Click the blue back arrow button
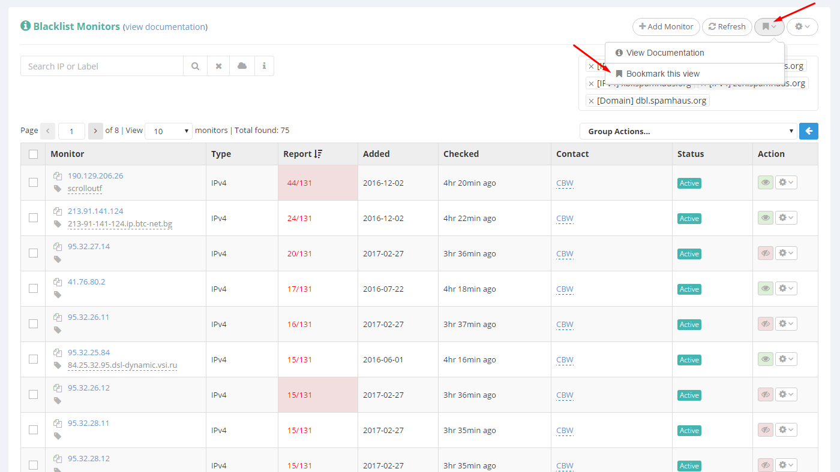840x472 pixels. coord(809,131)
